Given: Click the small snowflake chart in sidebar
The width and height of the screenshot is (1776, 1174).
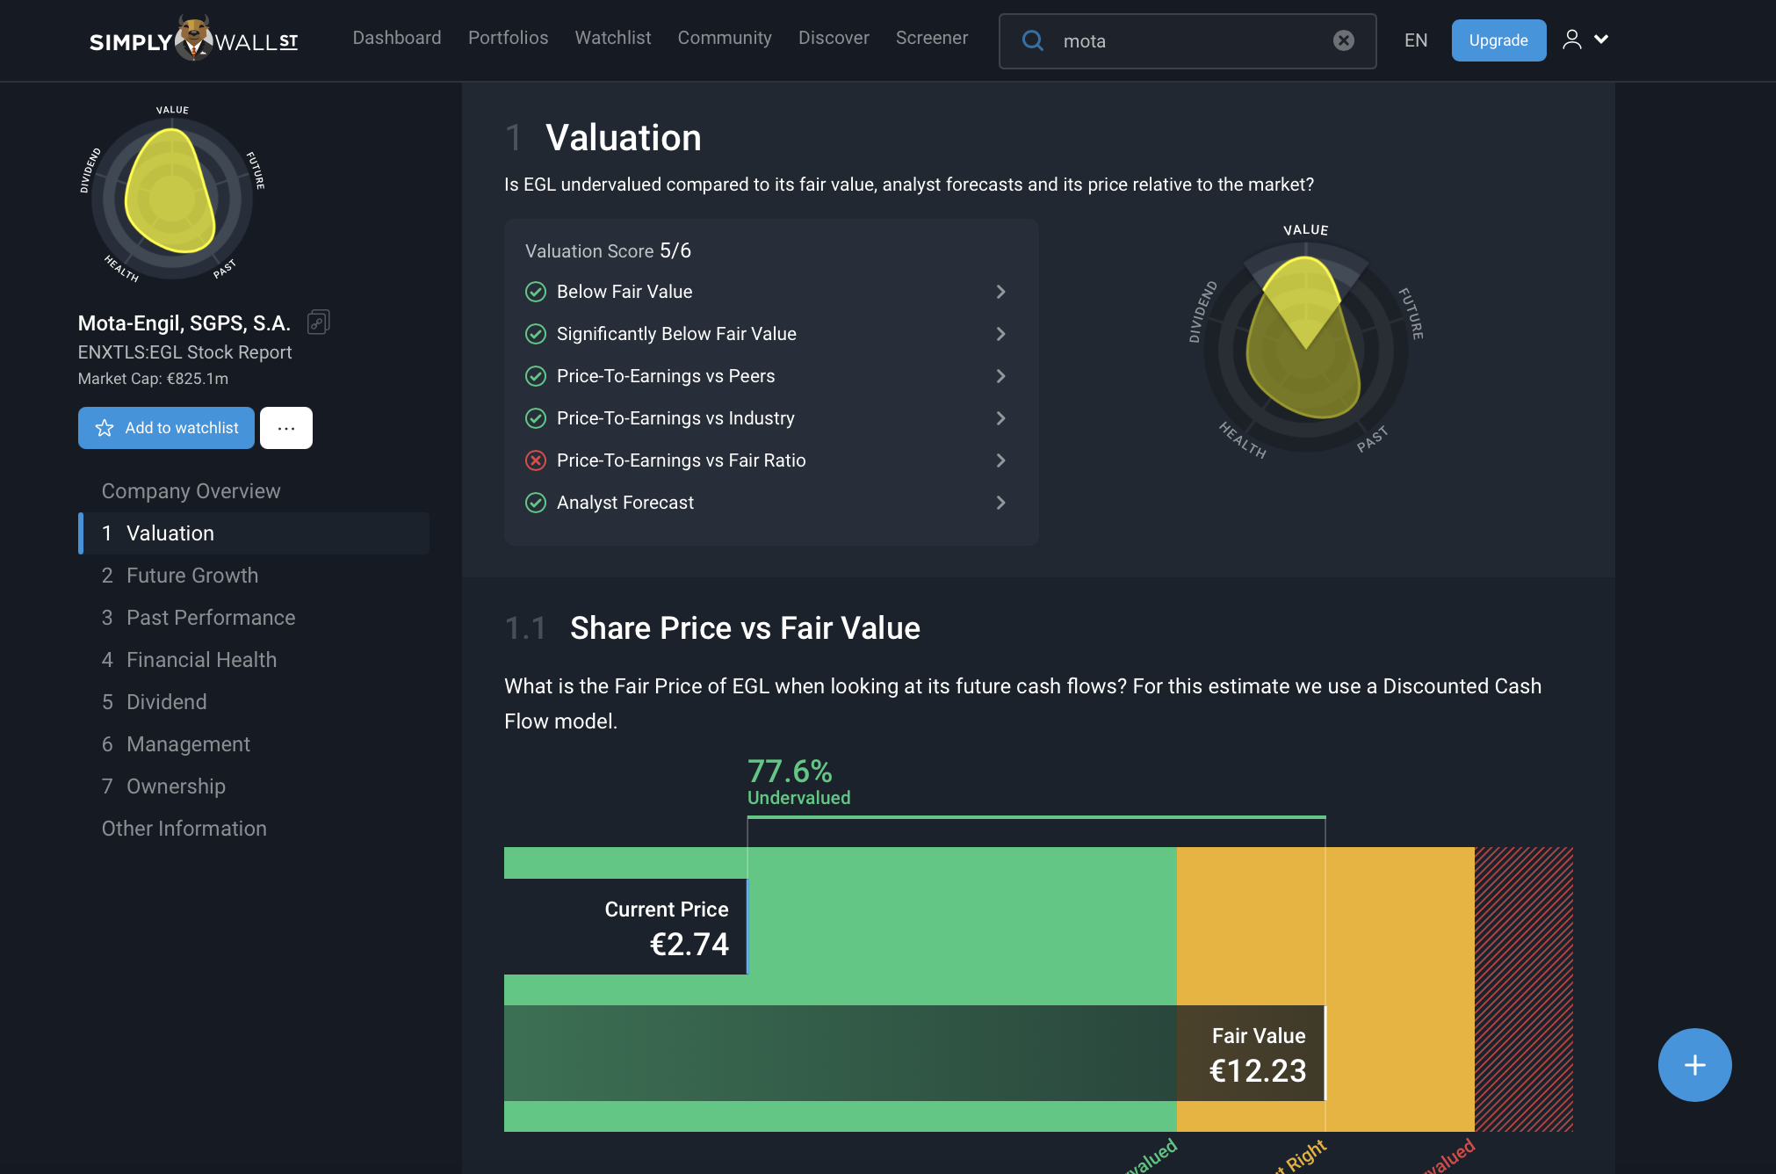Looking at the screenshot, I should pyautogui.click(x=172, y=196).
